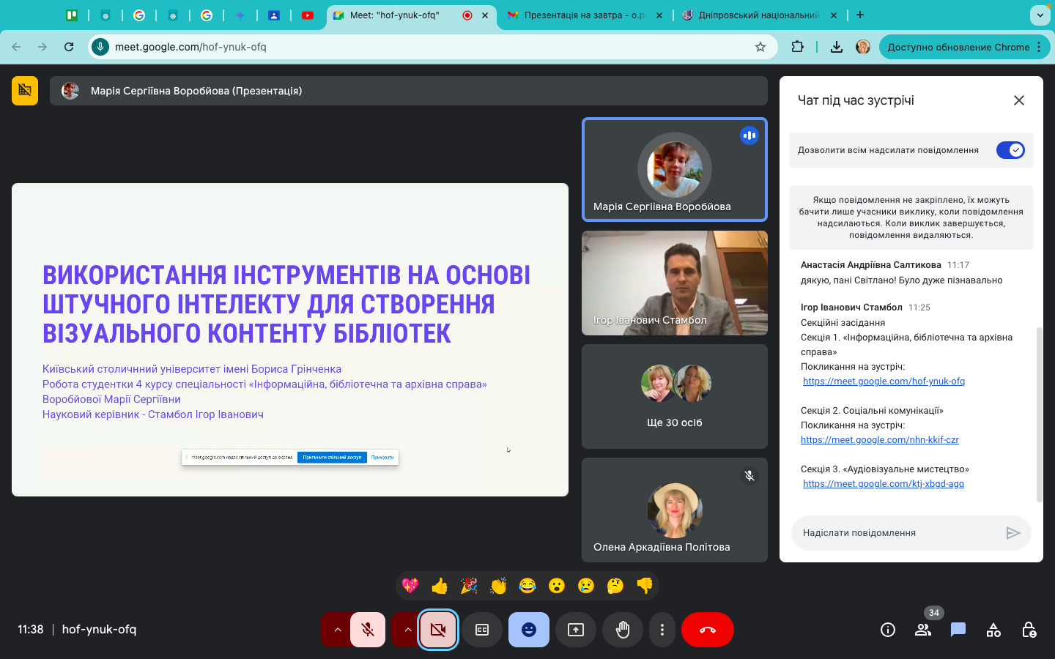Turn the camera on
Viewport: 1055px width, 659px height.
pyautogui.click(x=438, y=630)
